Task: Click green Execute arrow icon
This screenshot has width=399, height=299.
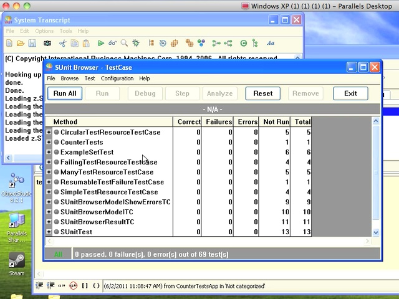Action: point(101,43)
